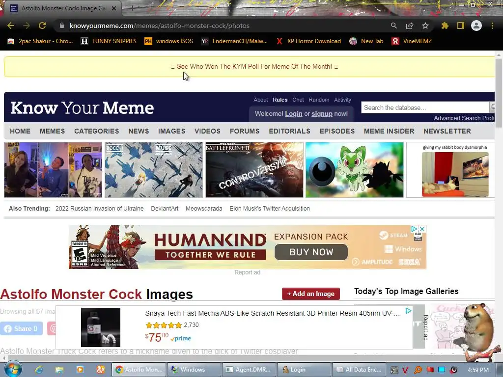Open FUNNY SNIPPIES bookmark

point(109,41)
